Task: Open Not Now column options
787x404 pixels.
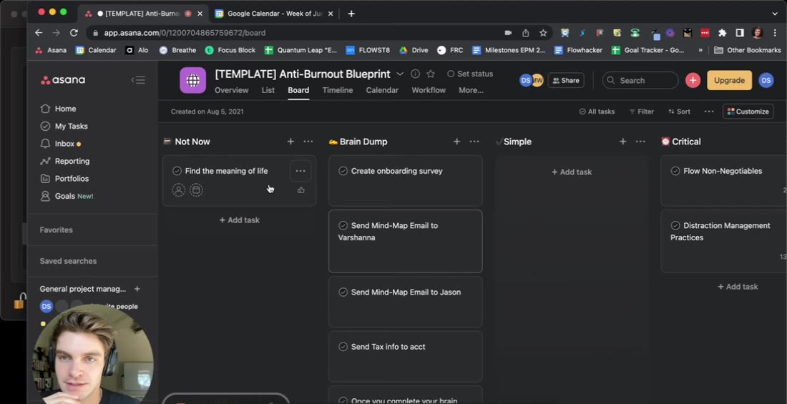Action: coord(308,142)
